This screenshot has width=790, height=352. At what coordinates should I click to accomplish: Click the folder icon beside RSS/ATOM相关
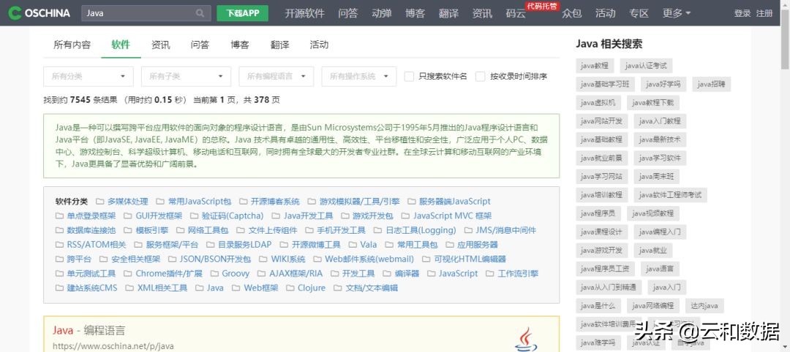(59, 245)
